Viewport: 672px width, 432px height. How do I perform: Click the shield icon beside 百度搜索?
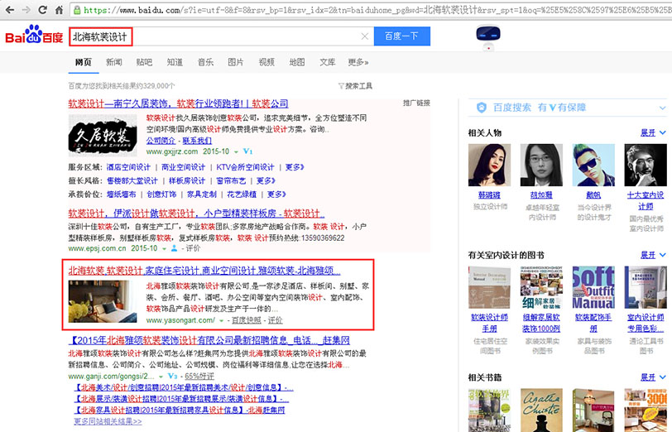click(x=482, y=108)
